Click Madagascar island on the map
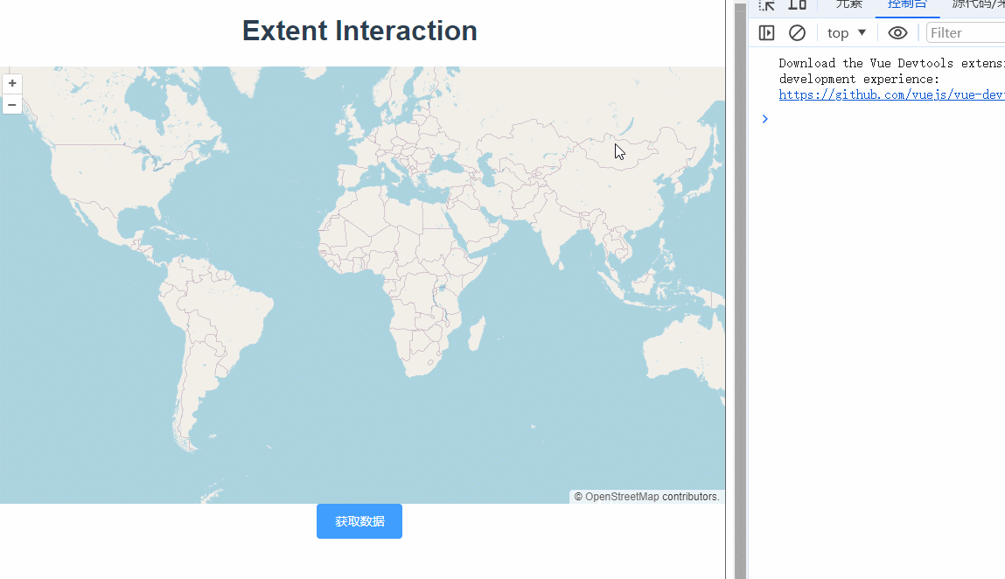This screenshot has height=579, width=1005. click(476, 333)
